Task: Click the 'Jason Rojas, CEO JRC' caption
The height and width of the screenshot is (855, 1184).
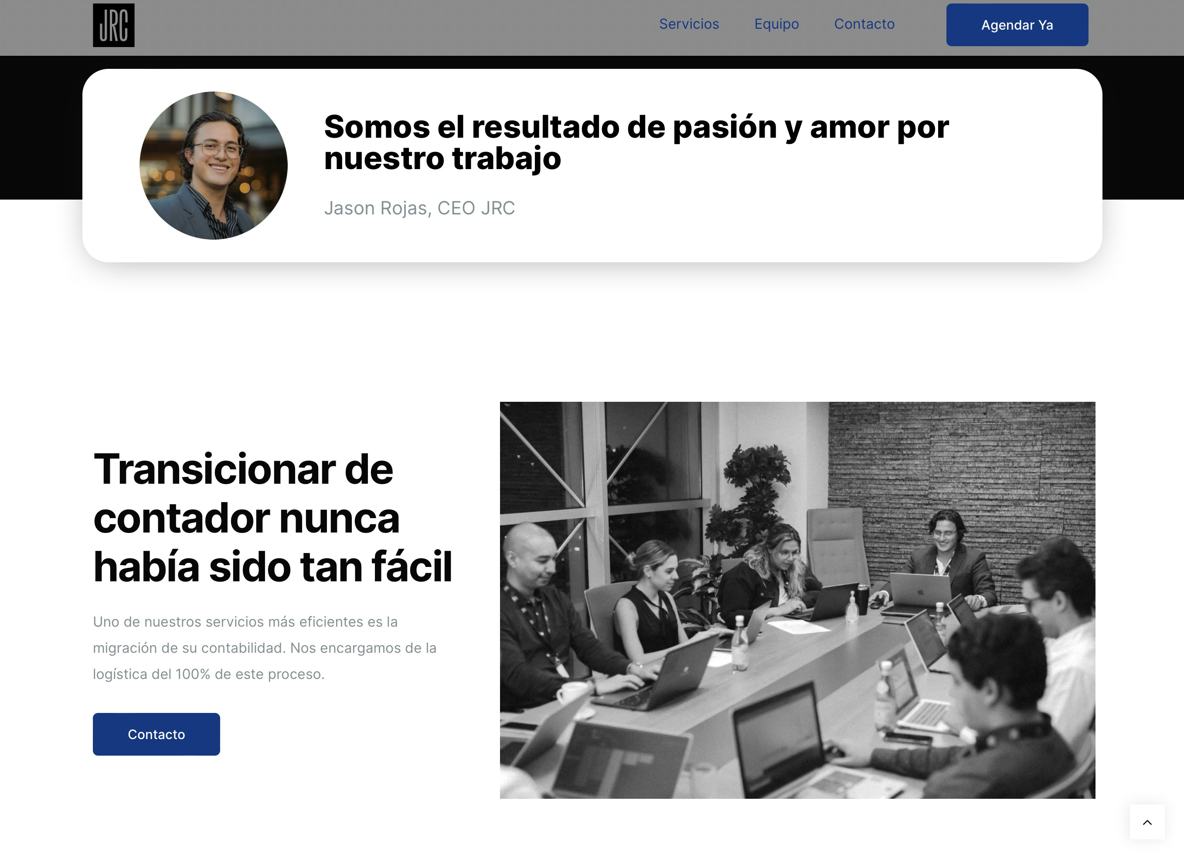Action: (419, 208)
